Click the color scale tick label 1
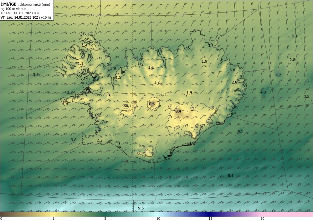 coord(53,219)
